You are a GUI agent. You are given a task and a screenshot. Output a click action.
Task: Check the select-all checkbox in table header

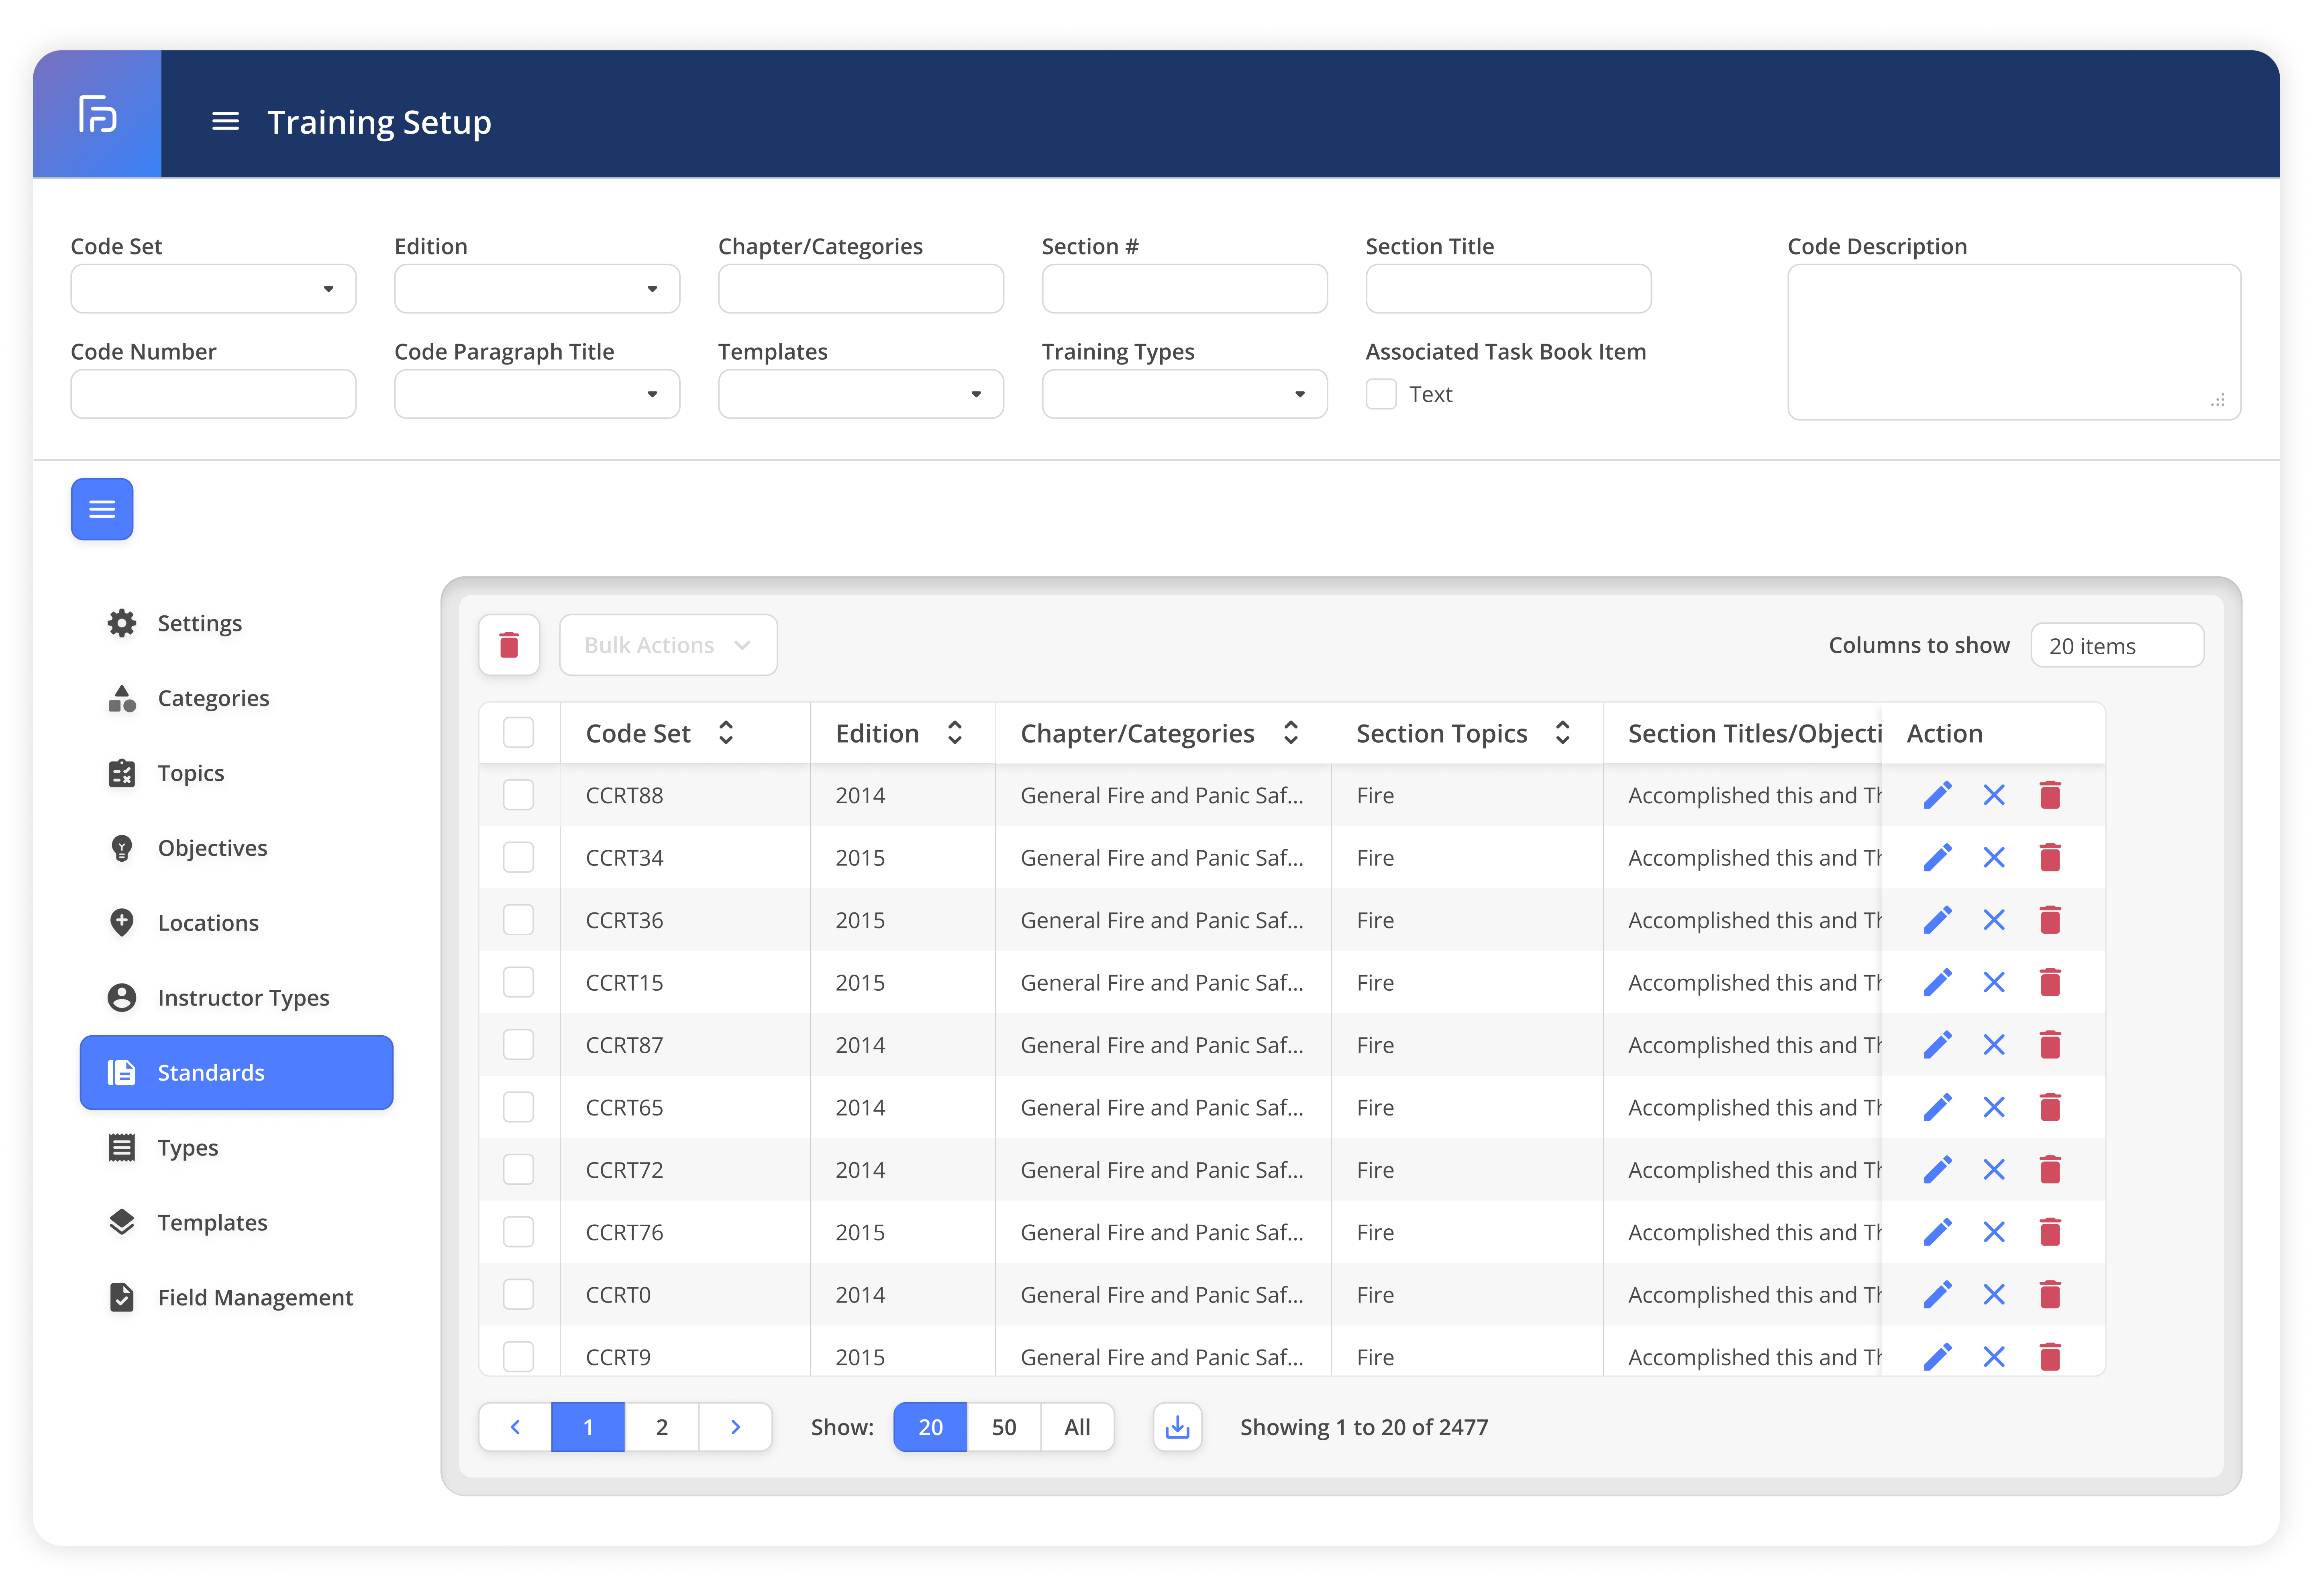pos(518,733)
